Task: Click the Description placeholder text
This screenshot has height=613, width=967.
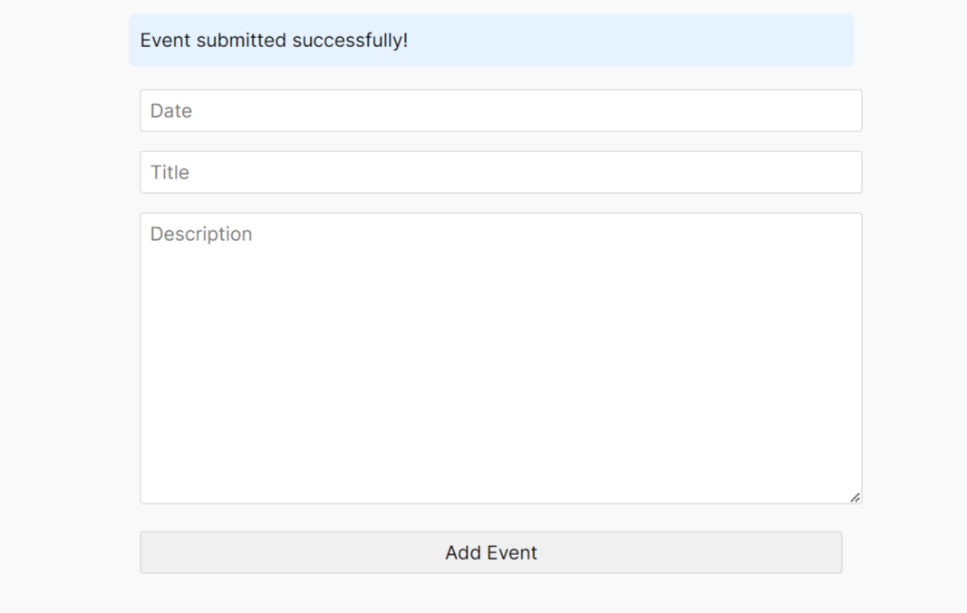Action: click(x=201, y=235)
